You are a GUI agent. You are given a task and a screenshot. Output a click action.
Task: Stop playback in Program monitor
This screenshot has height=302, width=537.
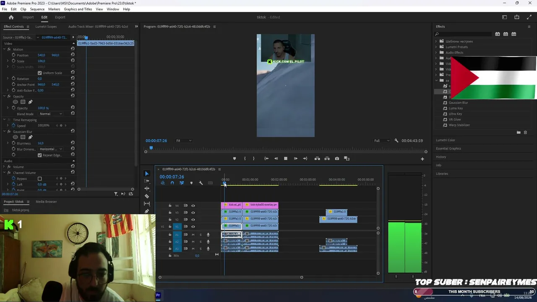pos(286,159)
